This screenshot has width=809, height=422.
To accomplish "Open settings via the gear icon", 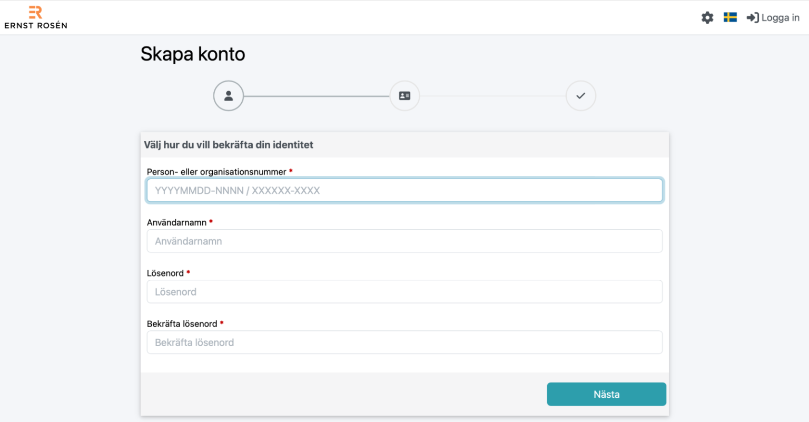I will click(x=707, y=17).
